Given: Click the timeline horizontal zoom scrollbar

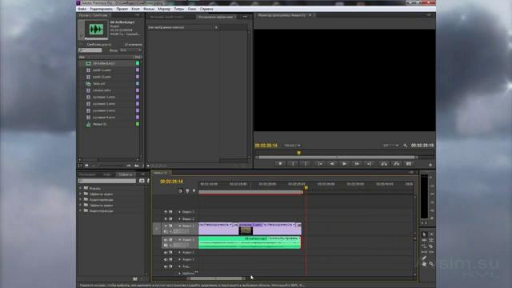Looking at the screenshot, I should (x=216, y=278).
